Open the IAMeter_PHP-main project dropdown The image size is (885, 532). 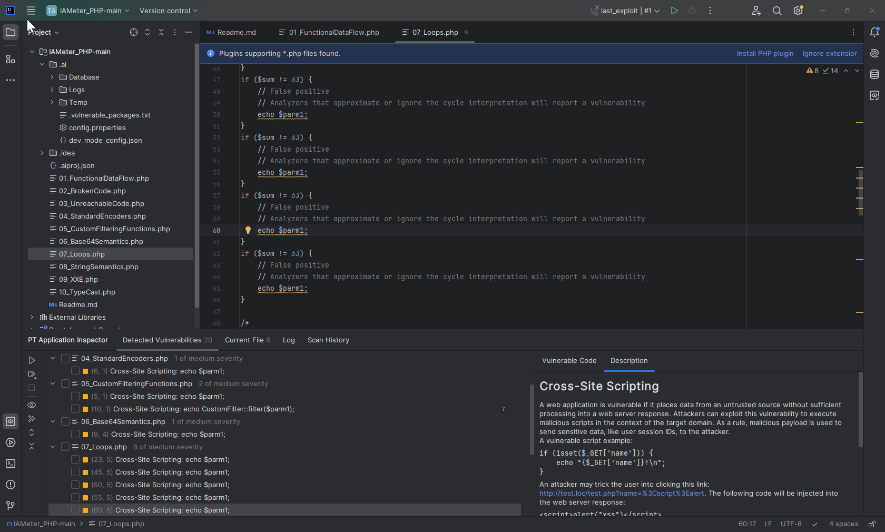88,11
